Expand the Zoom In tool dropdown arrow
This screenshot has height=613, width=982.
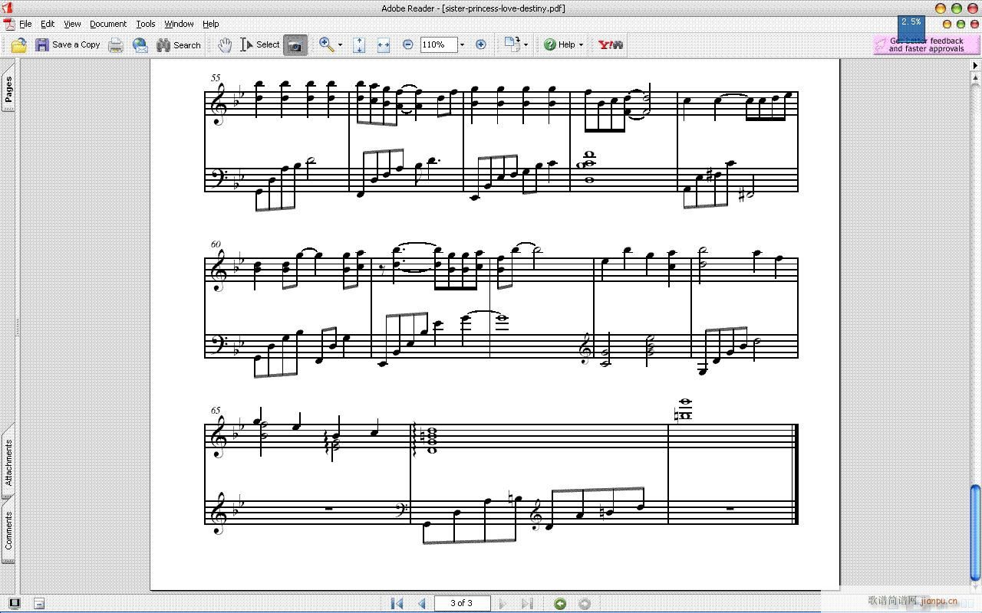pos(341,45)
